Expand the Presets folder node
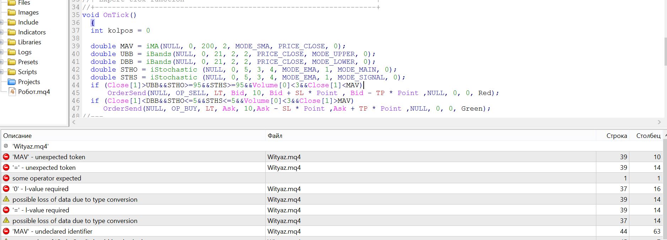The width and height of the screenshot is (667, 240). pos(1,62)
